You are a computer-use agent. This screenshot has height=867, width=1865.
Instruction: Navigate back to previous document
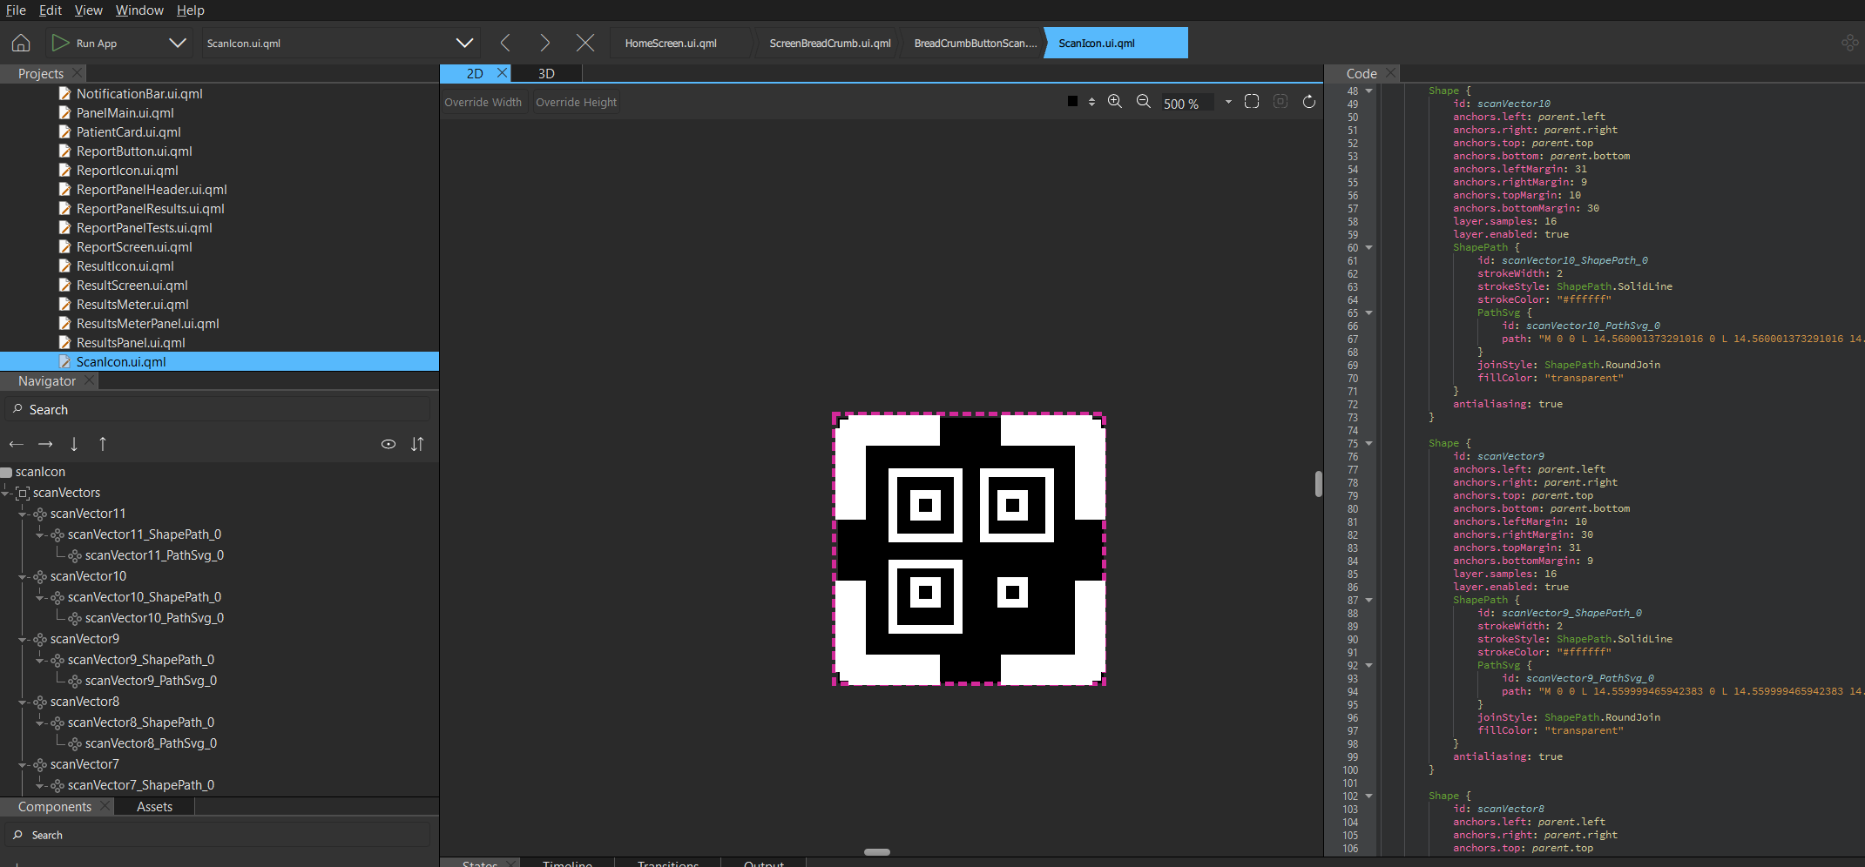[x=505, y=43]
